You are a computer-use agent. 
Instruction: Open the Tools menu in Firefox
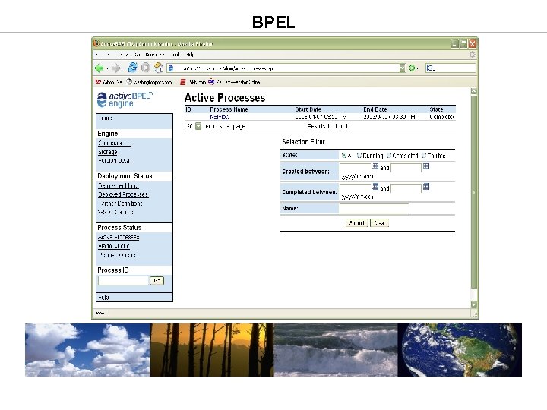coord(176,55)
